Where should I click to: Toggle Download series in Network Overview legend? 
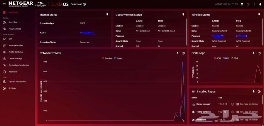(x=107, y=58)
